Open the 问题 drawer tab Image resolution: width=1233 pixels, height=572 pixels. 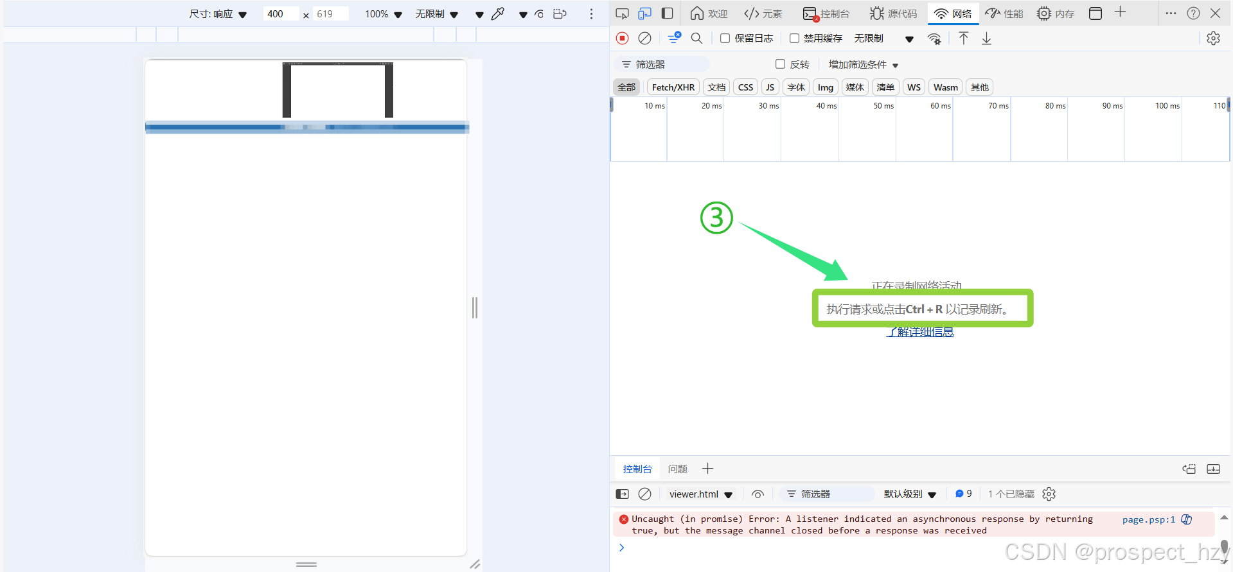click(677, 469)
